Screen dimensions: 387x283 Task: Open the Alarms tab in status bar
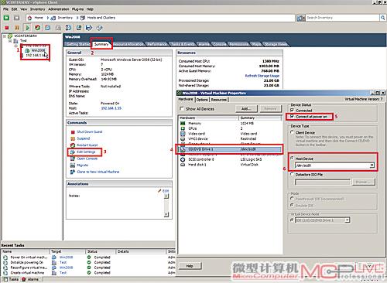tap(30, 279)
